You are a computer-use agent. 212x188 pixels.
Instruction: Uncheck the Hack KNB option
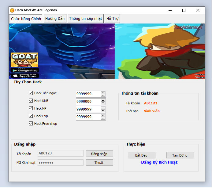(x=31, y=101)
